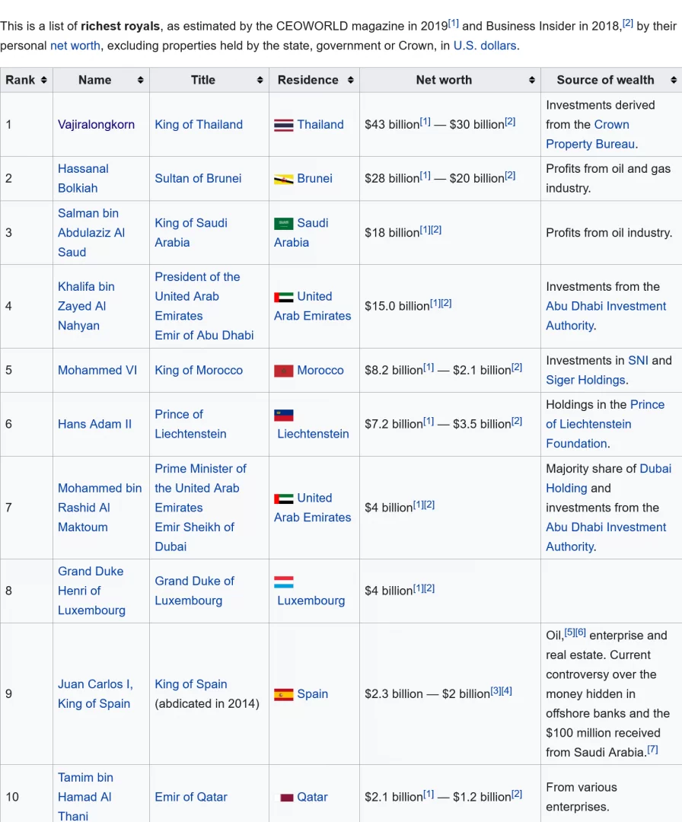Click the net worth link in the intro
This screenshot has width=682, height=822.
click(75, 46)
